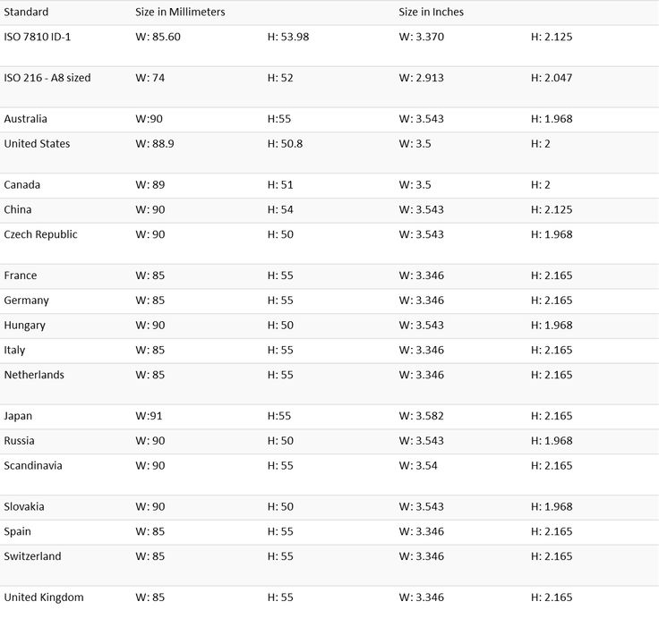Click Canada height cell H: 51

[280, 185]
